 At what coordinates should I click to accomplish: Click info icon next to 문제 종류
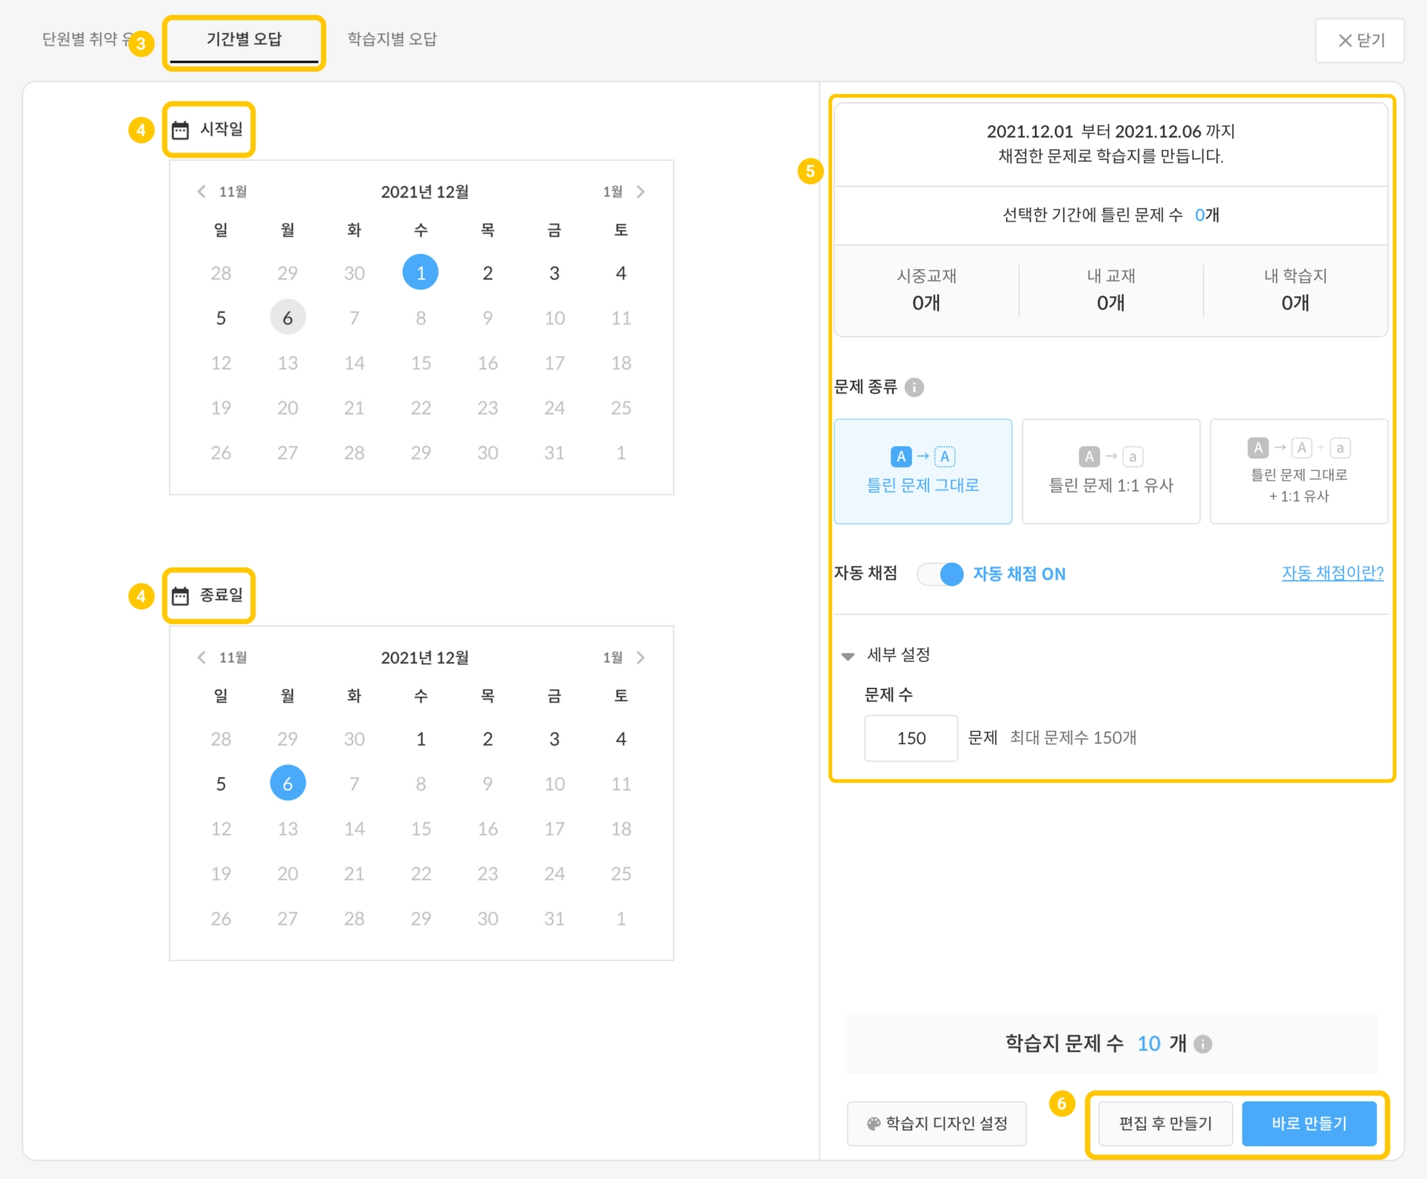[914, 387]
